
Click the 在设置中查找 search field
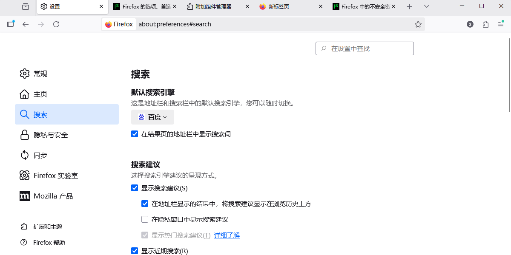point(365,48)
